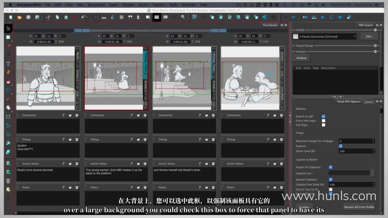Check the Full Page checkbox
The image size is (388, 218).
pos(323,125)
